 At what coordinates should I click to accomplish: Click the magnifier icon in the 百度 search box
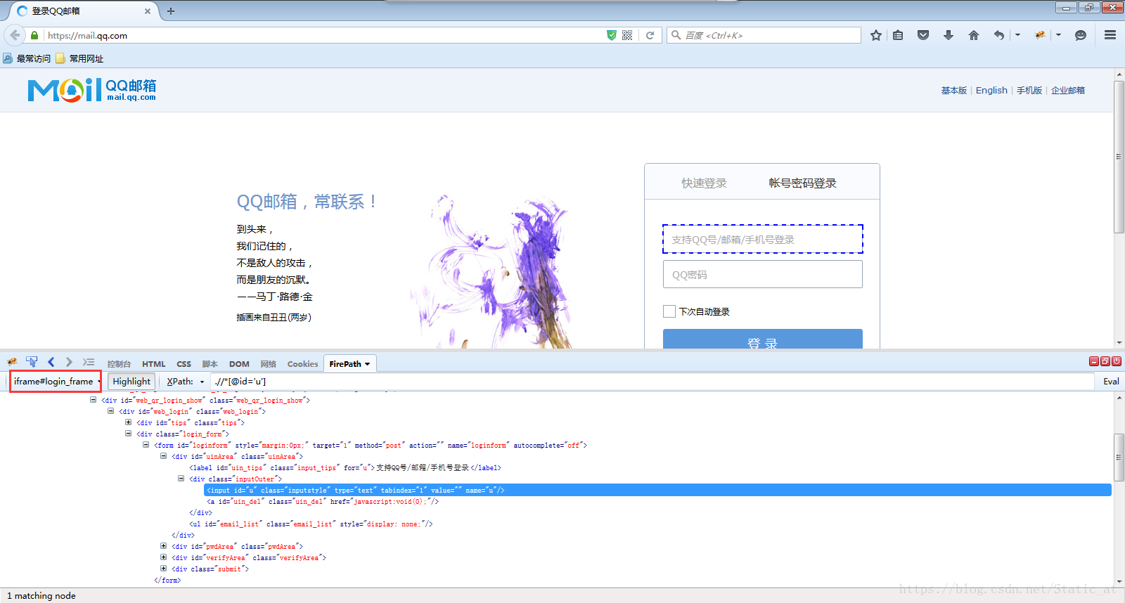[x=676, y=35]
